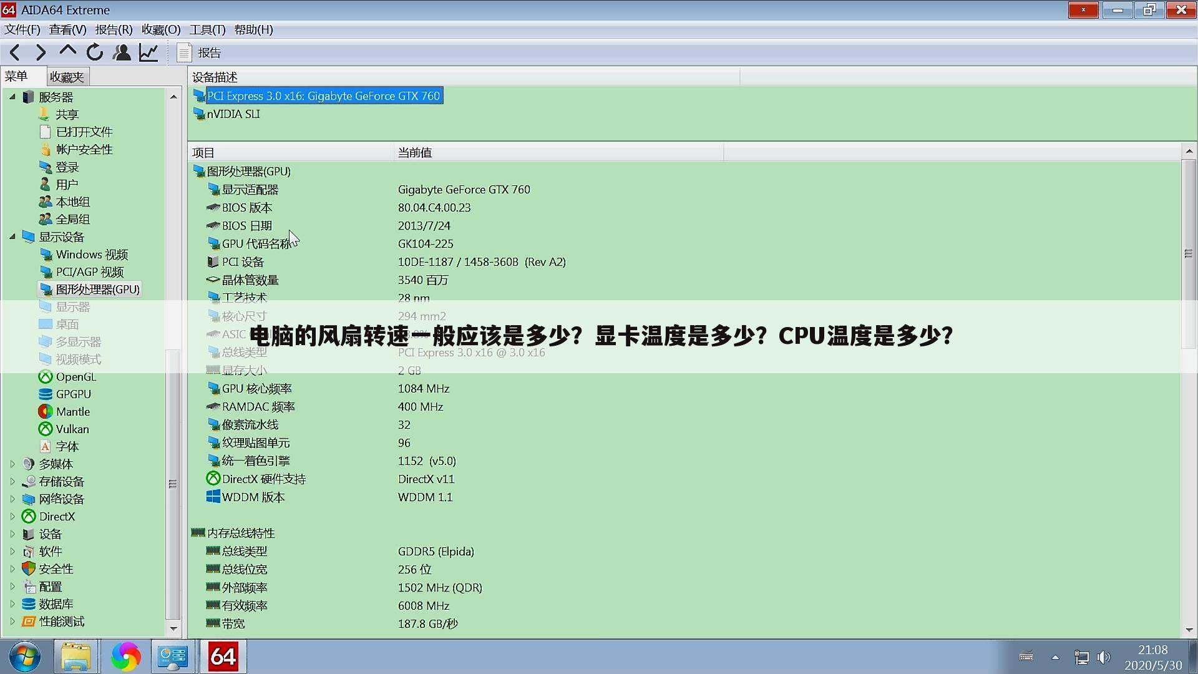Open the graph chart toolbar icon
This screenshot has height=674, width=1198.
coord(149,53)
